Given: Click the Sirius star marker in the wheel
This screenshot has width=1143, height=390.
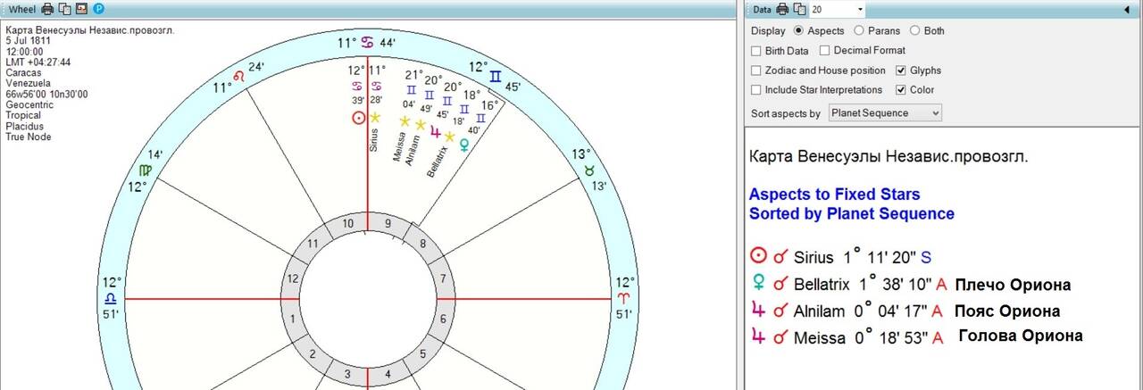Looking at the screenshot, I should tap(375, 117).
